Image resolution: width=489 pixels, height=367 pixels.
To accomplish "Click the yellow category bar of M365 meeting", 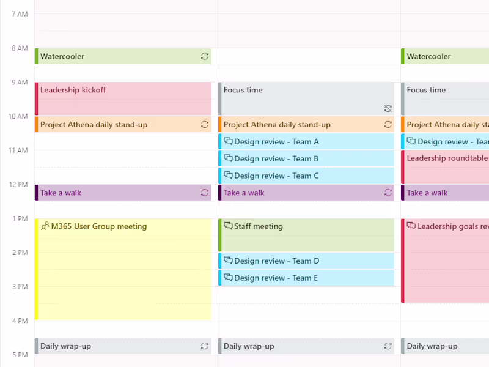I will [36, 269].
